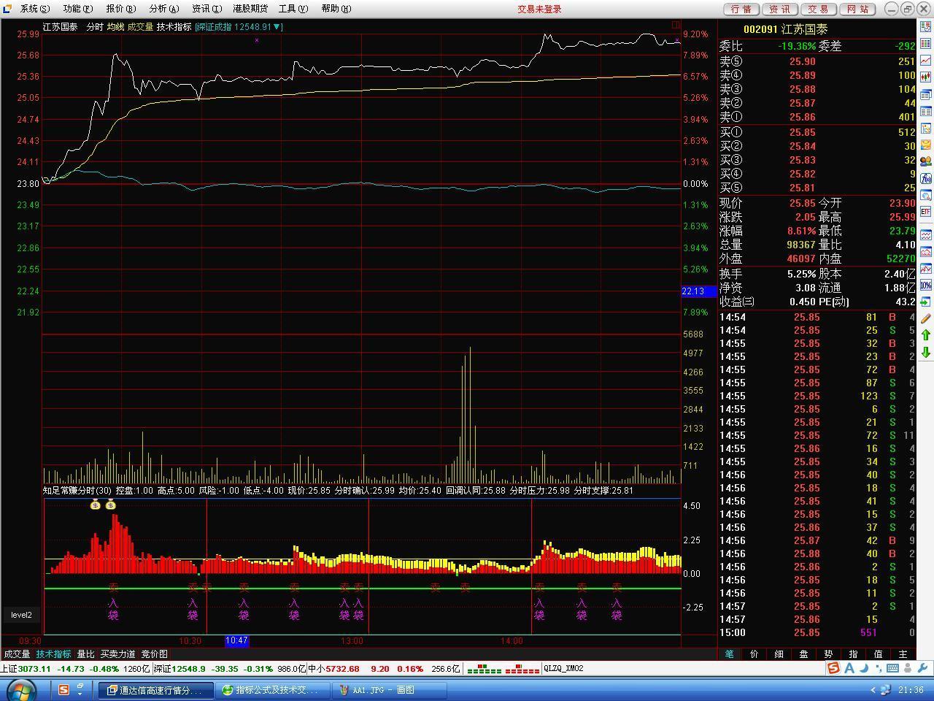Screen dimensions: 934x701
Task: Toggle the 均线 average line display
Action: [115, 27]
